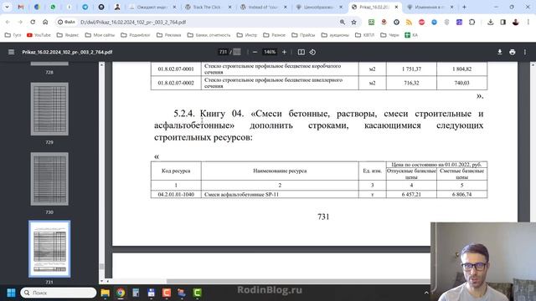This screenshot has height=301, width=536.
Task: Go back in browser history
Action: click(8, 22)
